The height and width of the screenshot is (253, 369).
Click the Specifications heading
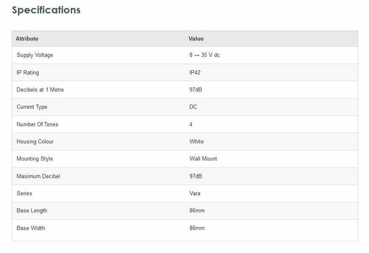[46, 10]
